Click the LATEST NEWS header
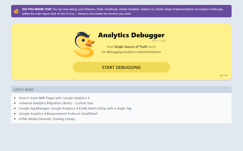Image resolution: width=243 pixels, height=151 pixels. pos(24,90)
